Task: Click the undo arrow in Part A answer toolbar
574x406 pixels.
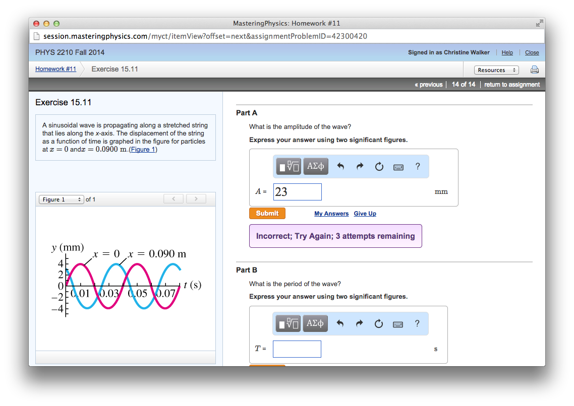Action: (340, 166)
